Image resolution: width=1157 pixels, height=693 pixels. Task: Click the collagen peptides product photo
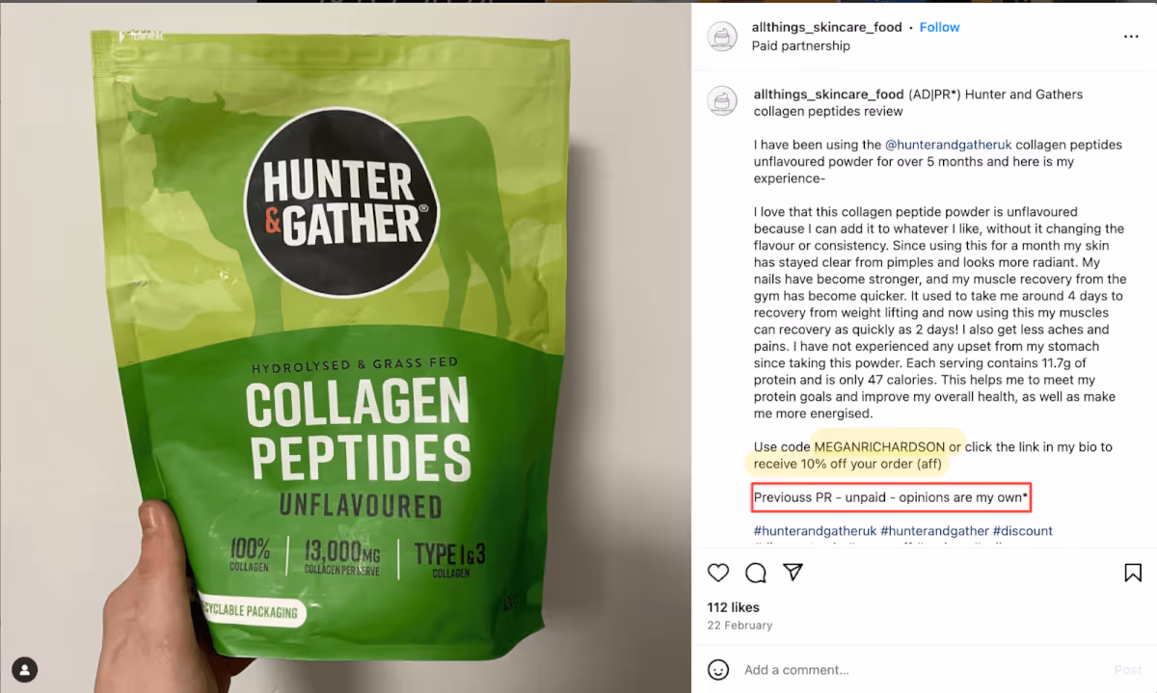click(345, 347)
